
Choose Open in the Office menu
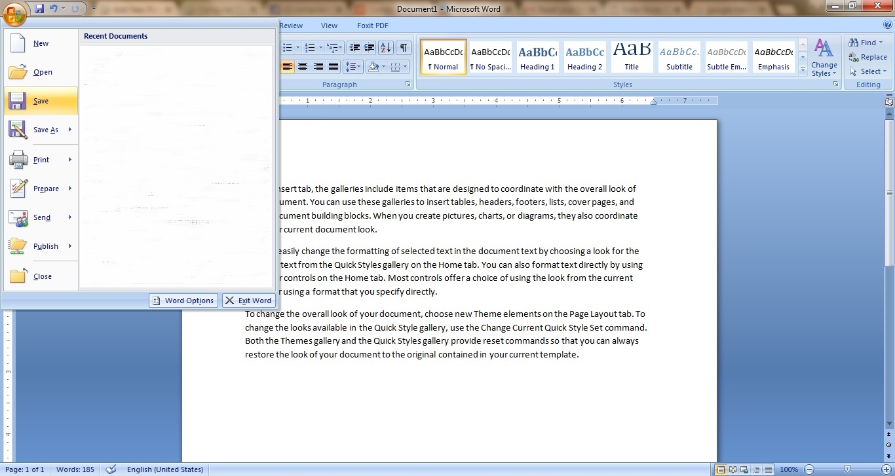(x=41, y=72)
